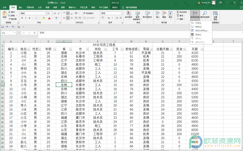The width and height of the screenshot is (243, 151).
Task: Click the Print Preview quick access icon
Action: (x=19, y=27)
